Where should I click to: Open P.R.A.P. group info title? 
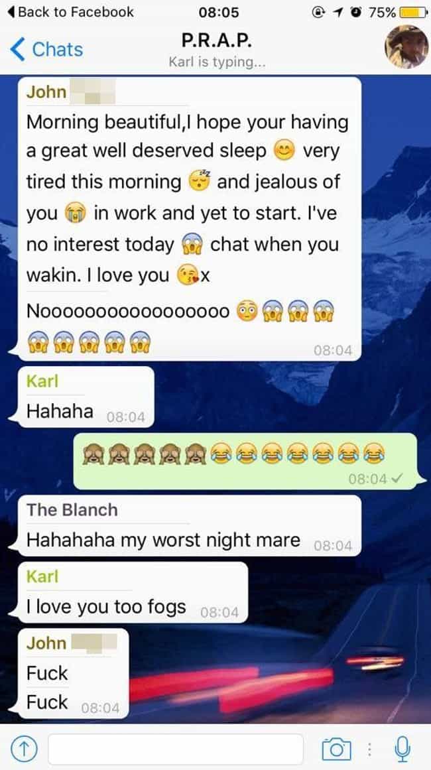(x=216, y=41)
